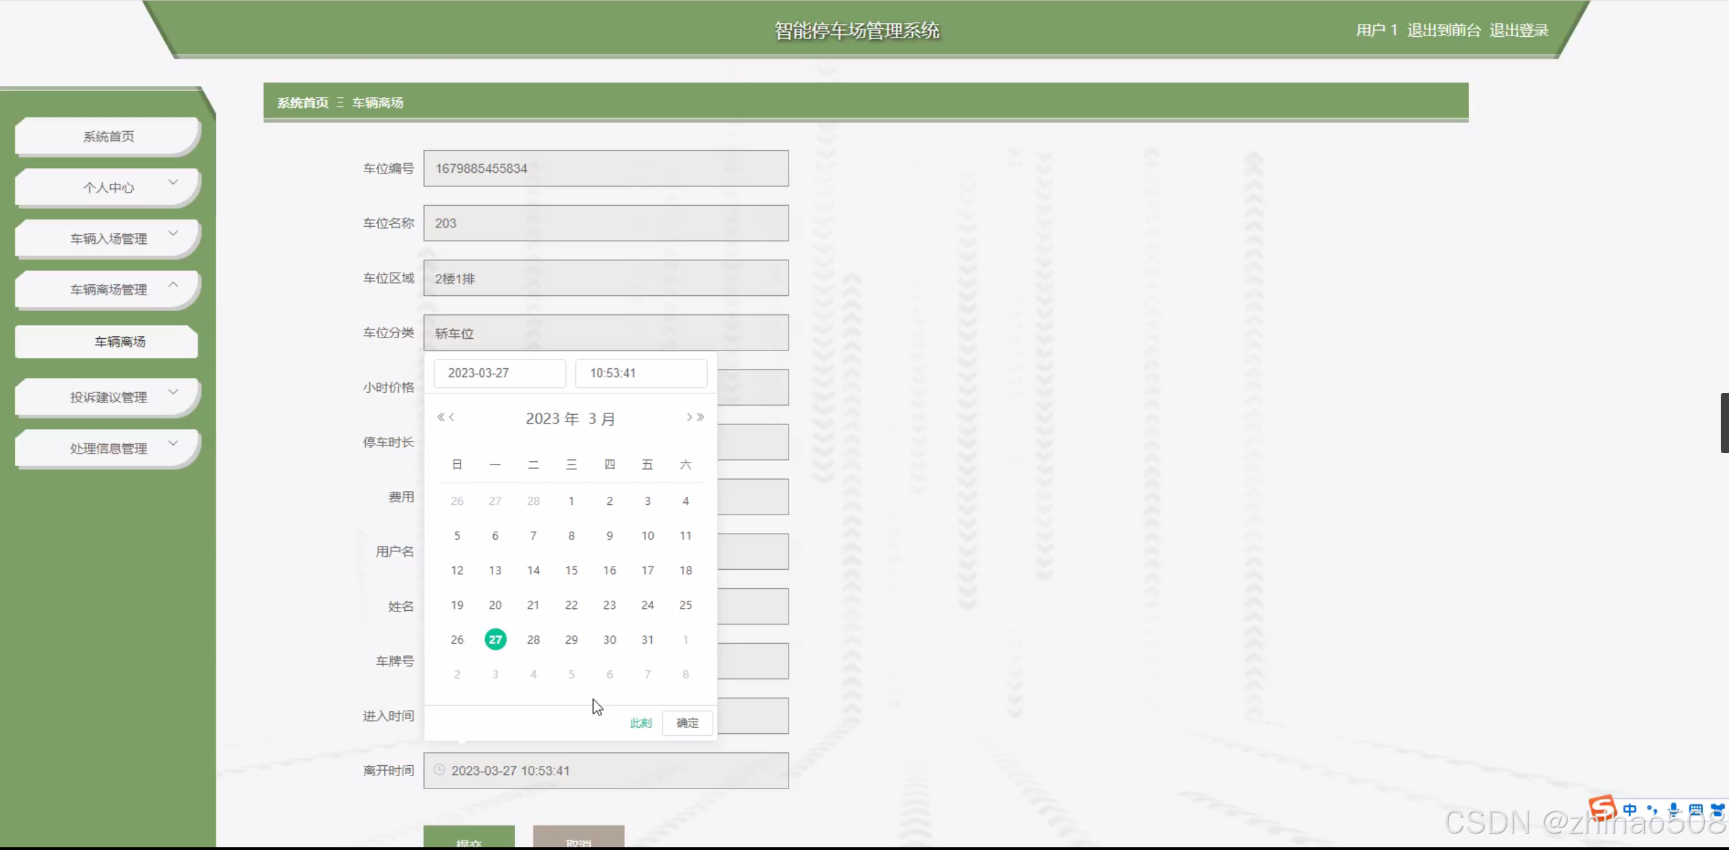Click the 退出登录 link in header

pyautogui.click(x=1518, y=30)
